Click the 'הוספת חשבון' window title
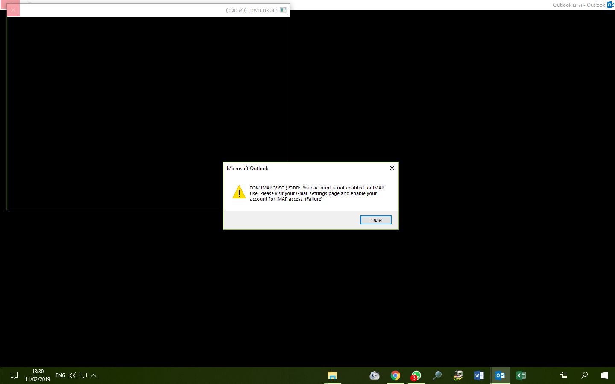The width and height of the screenshot is (615, 384). pos(252,10)
